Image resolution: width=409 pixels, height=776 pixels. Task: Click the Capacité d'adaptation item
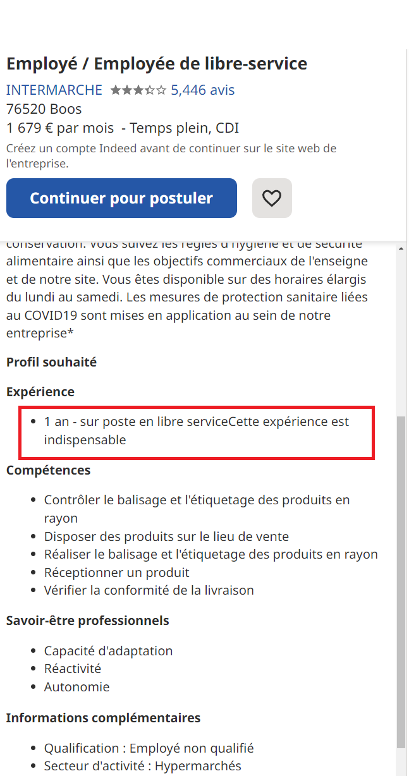click(x=108, y=651)
